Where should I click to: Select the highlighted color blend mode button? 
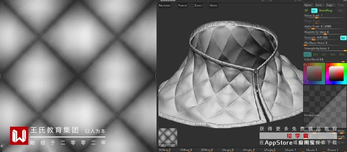pyautogui.click(x=307, y=54)
